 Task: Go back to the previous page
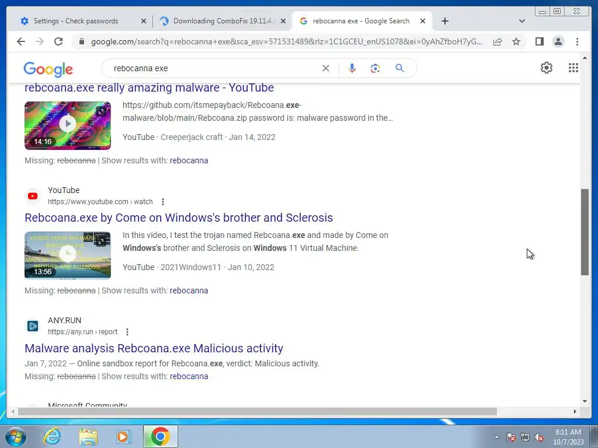(21, 41)
